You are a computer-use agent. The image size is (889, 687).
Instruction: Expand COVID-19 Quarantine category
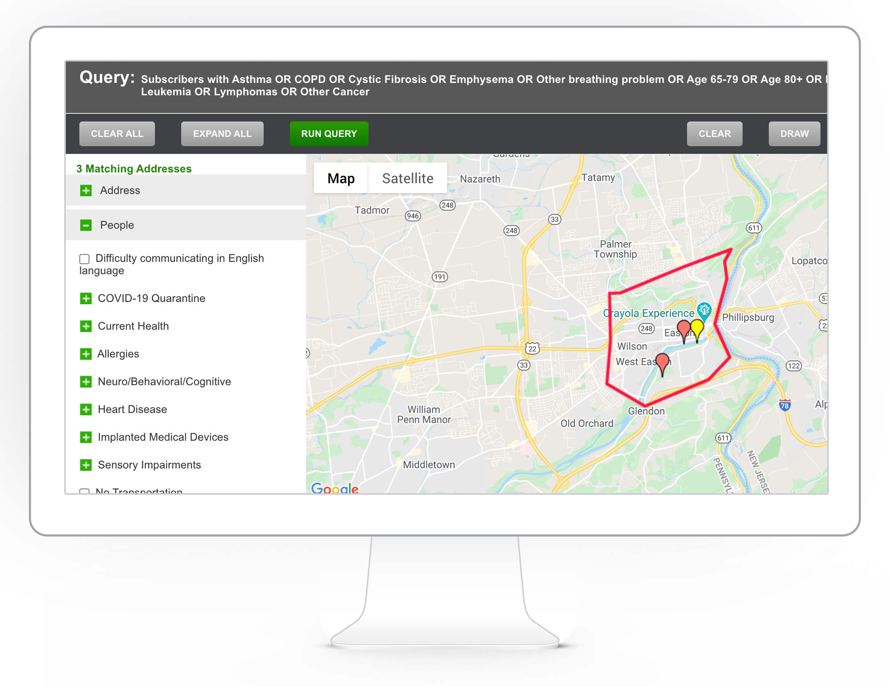86,298
